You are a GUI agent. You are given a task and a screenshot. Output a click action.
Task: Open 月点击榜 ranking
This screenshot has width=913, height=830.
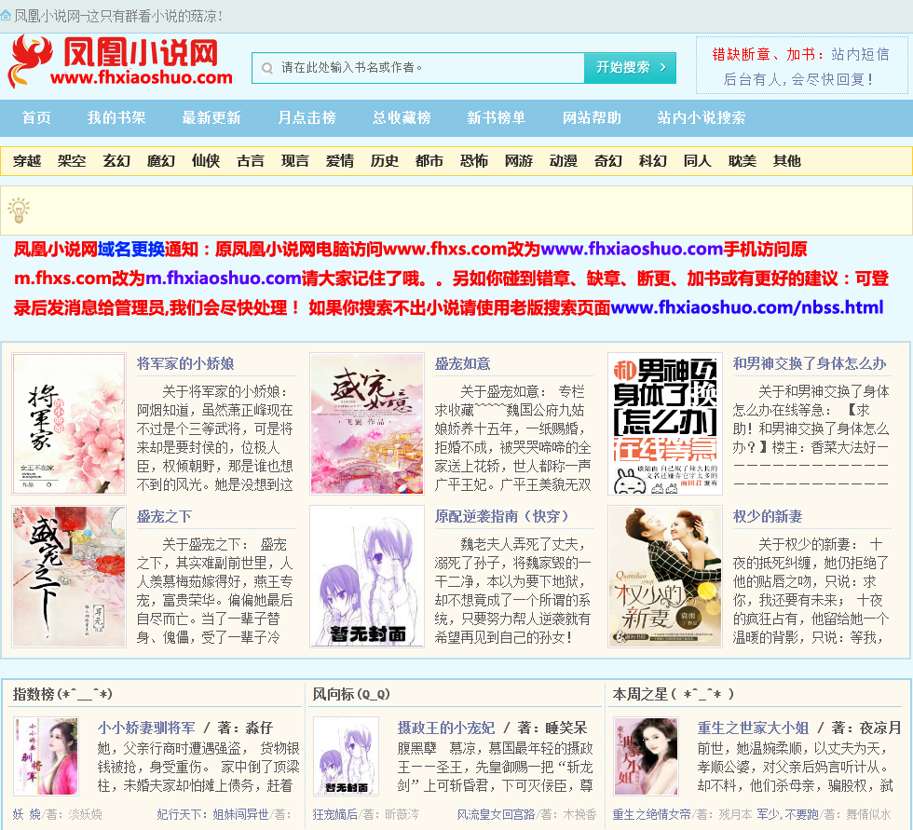pos(307,117)
